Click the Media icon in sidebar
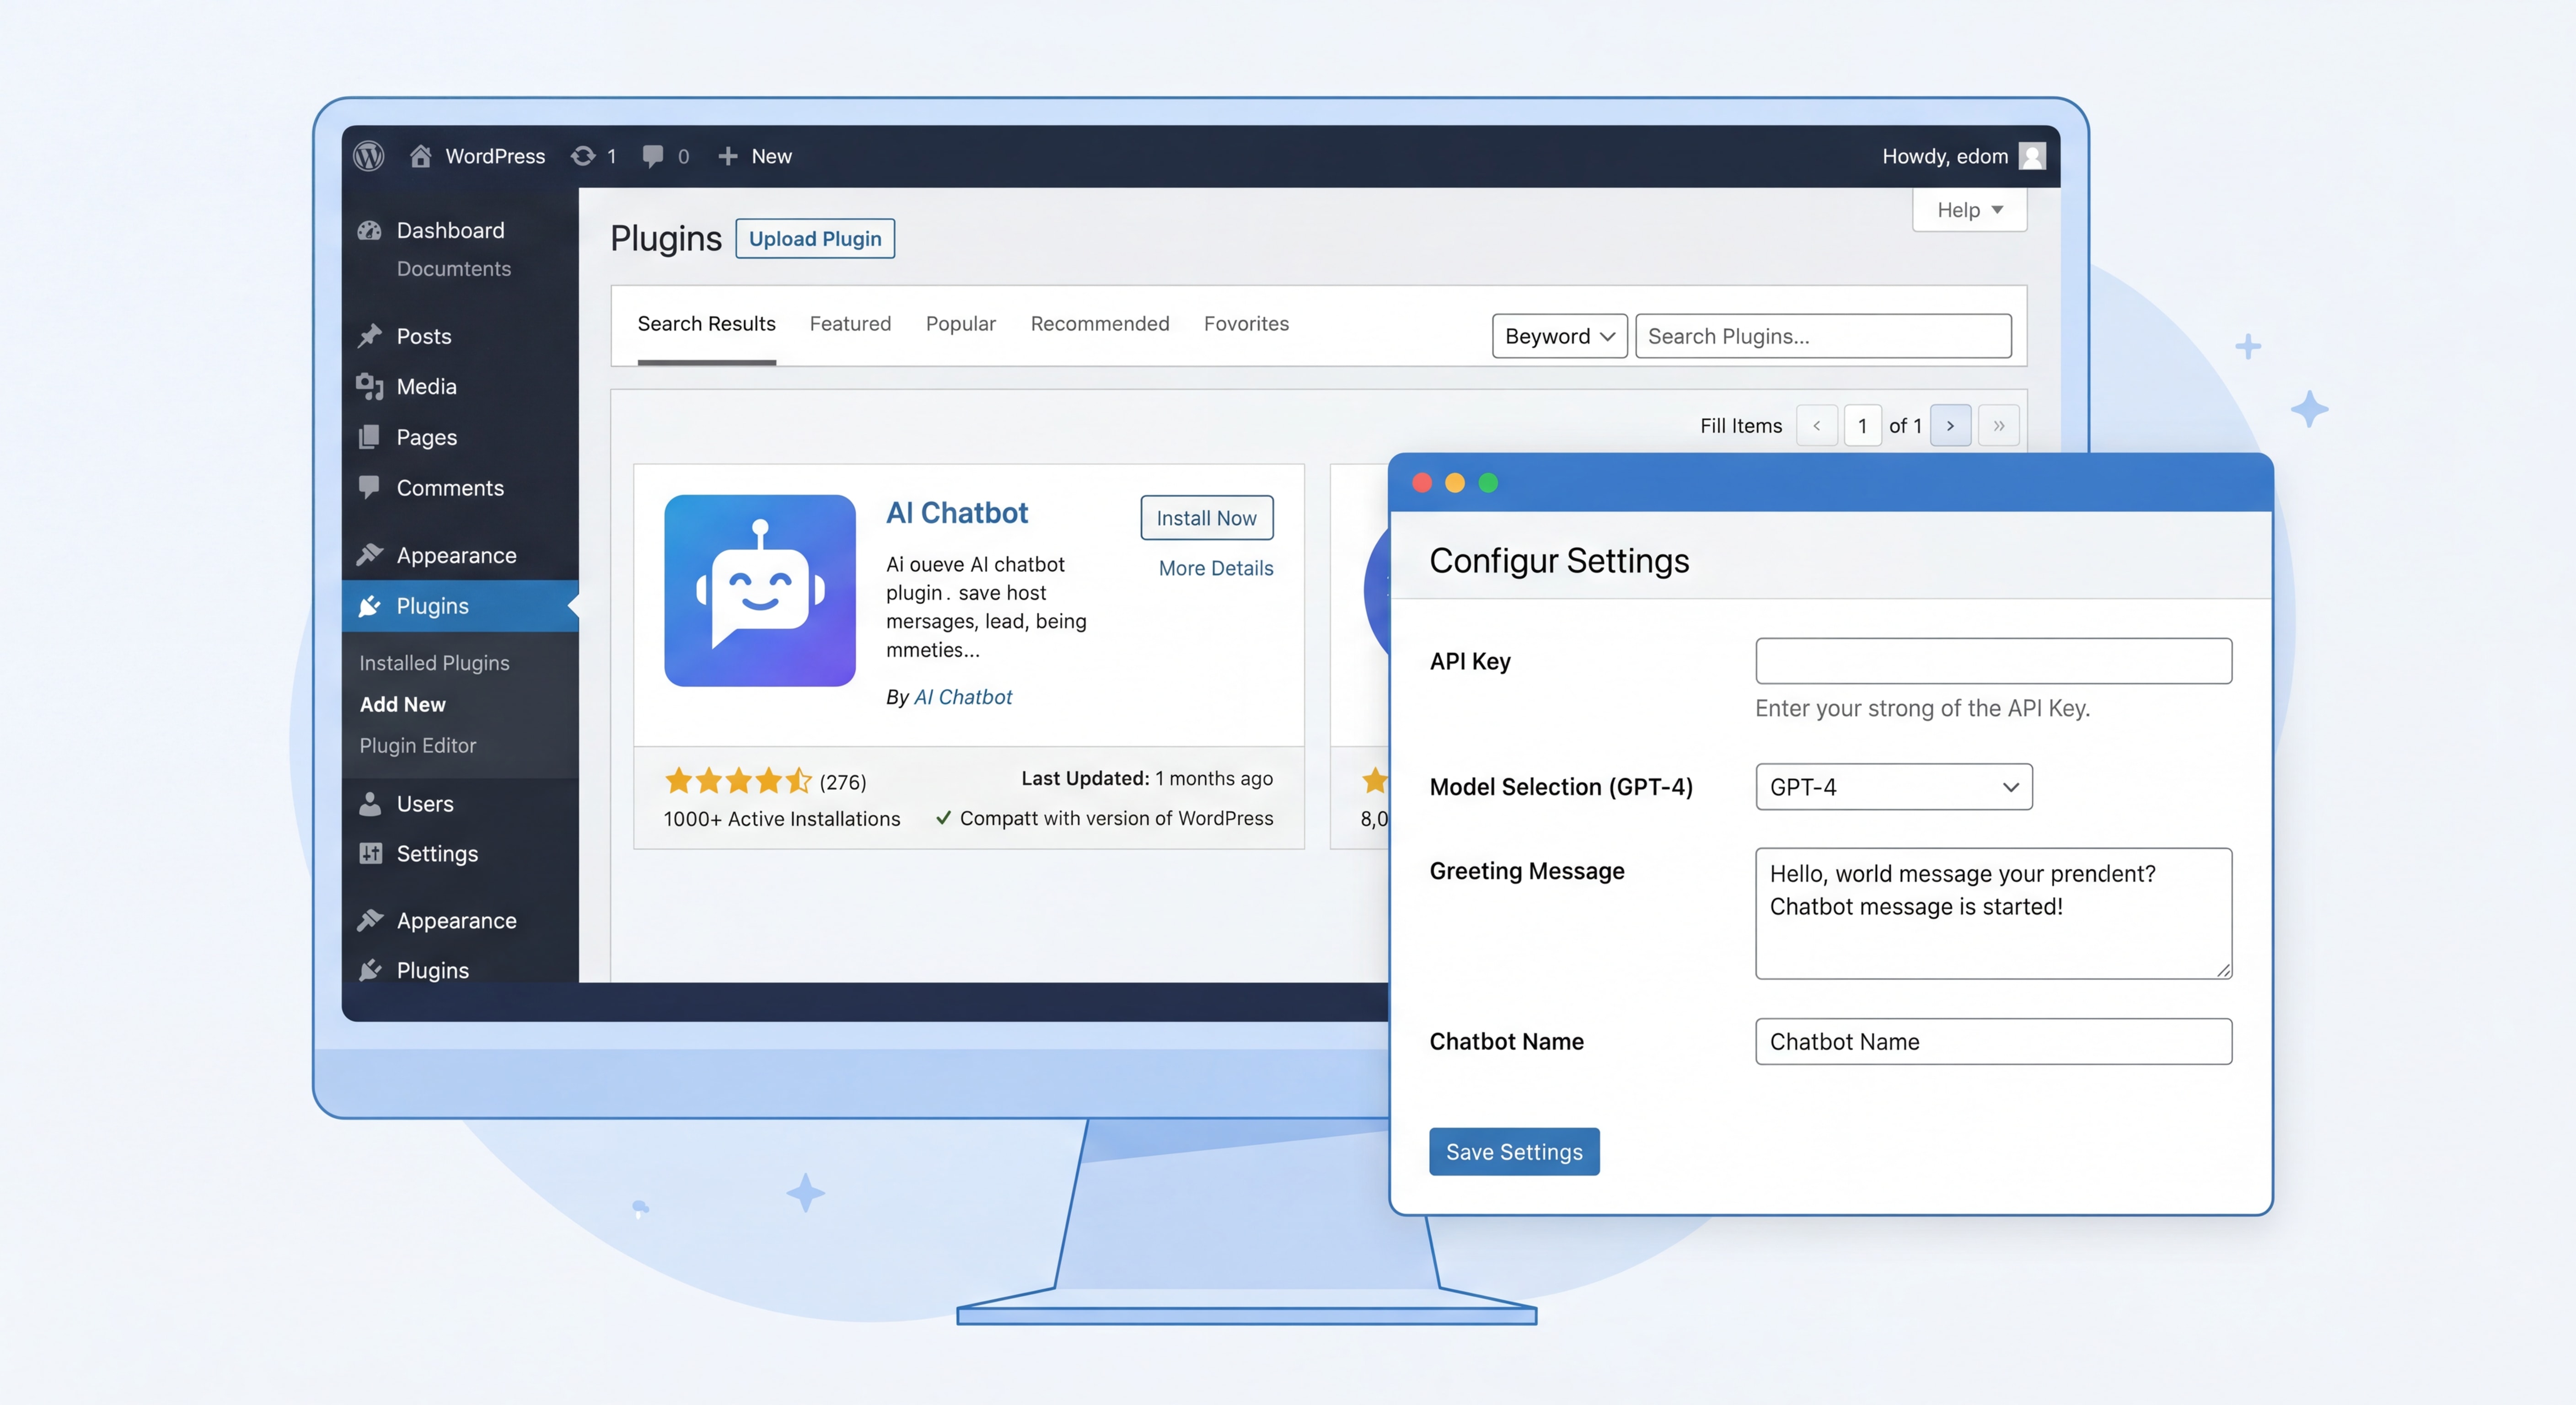 (370, 386)
